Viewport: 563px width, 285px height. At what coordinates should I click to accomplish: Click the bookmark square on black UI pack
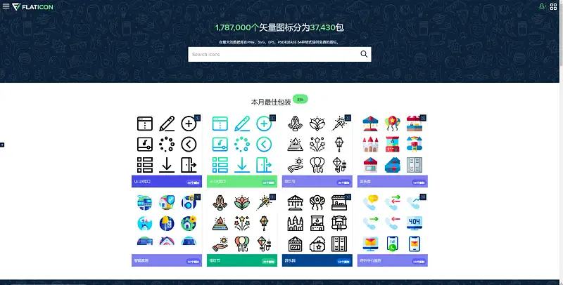[x=198, y=118]
